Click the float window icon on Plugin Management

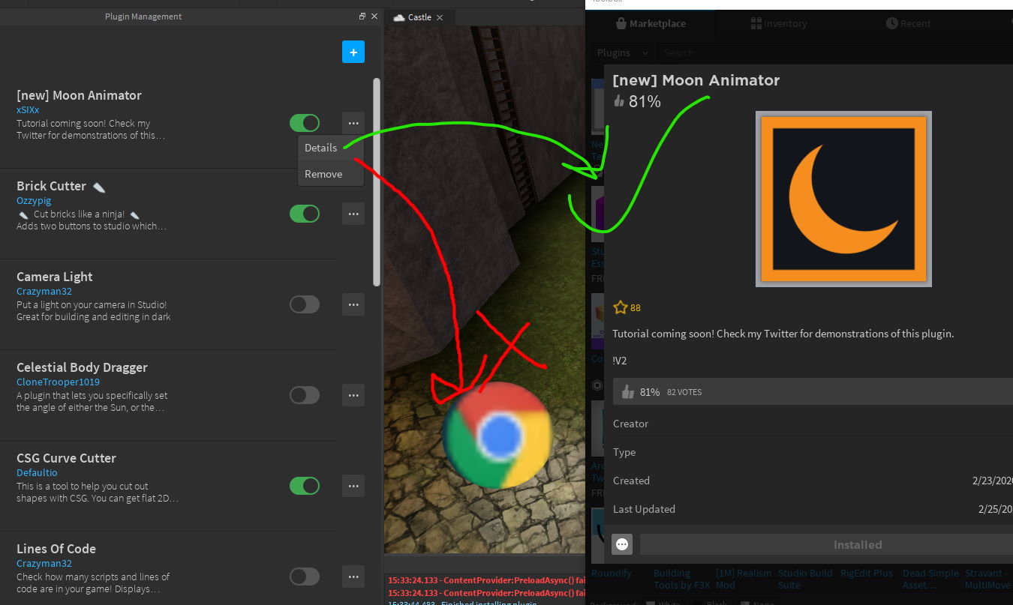click(x=362, y=16)
